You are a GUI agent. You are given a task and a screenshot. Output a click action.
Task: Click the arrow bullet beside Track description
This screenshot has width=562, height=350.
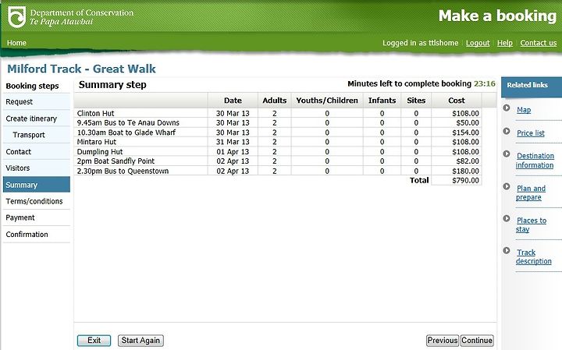pyautogui.click(x=507, y=250)
